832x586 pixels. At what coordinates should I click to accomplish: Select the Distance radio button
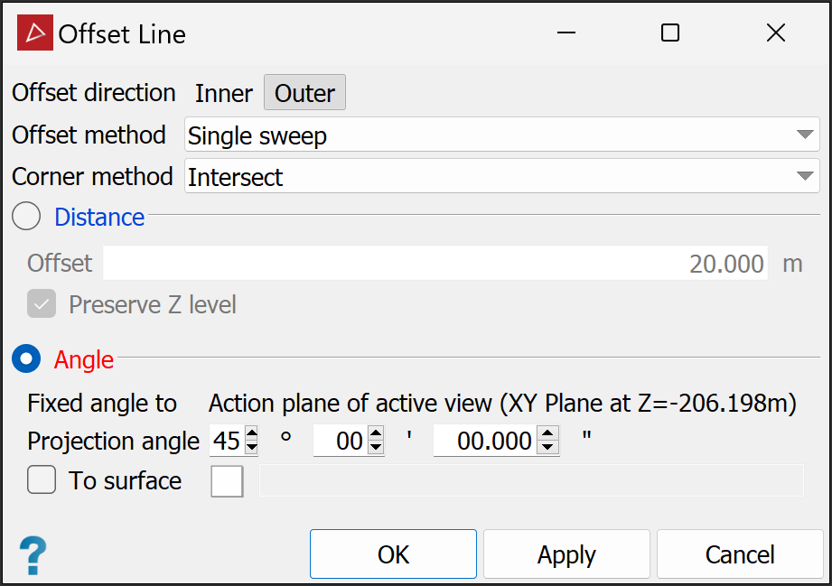point(26,217)
